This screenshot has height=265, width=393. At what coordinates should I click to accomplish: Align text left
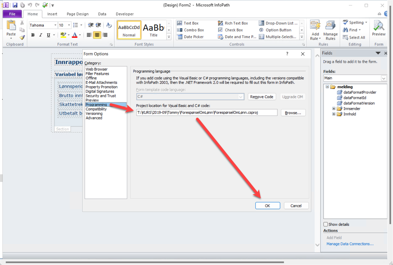[x=89, y=35]
